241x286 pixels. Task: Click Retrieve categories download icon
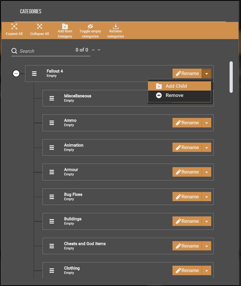(115, 26)
